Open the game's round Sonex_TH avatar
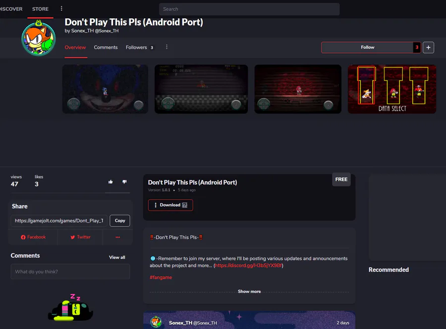 [x=38, y=38]
